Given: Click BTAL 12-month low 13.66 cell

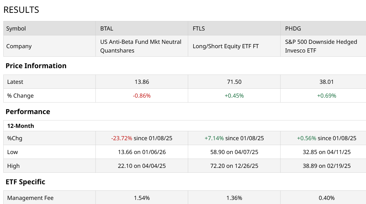Looking at the screenshot, I should (142, 152).
